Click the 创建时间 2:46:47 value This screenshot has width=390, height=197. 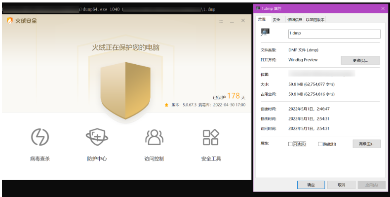coord(309,109)
